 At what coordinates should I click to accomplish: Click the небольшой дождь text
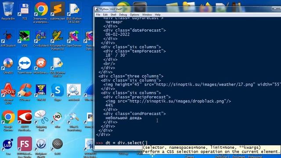123,118
